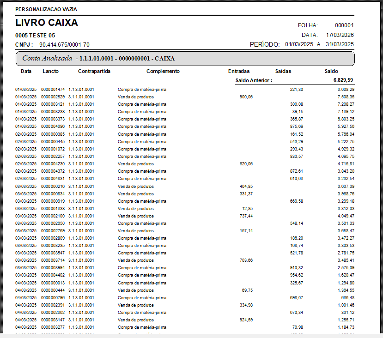Select entry number 0000004230
This screenshot has width=383, height=338.
click(x=53, y=164)
